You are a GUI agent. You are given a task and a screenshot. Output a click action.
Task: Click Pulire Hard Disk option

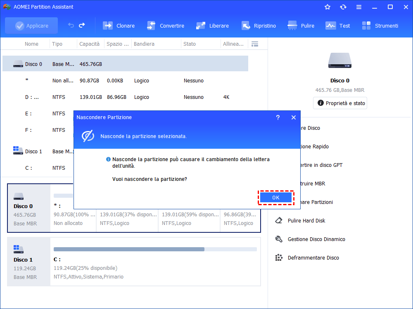(306, 220)
